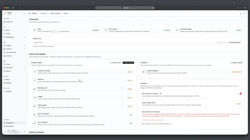
Task: Click the Orders sidebar icon
Action: (4, 64)
